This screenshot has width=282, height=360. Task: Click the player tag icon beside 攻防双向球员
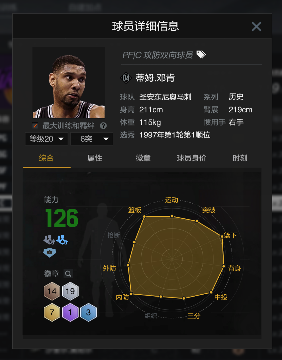pos(201,54)
